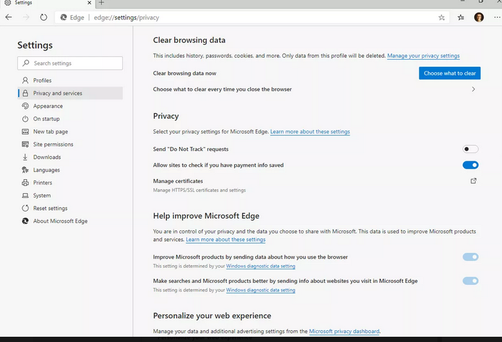Open second Windows diagnostic data setting link
The width and height of the screenshot is (502, 342).
point(261,290)
